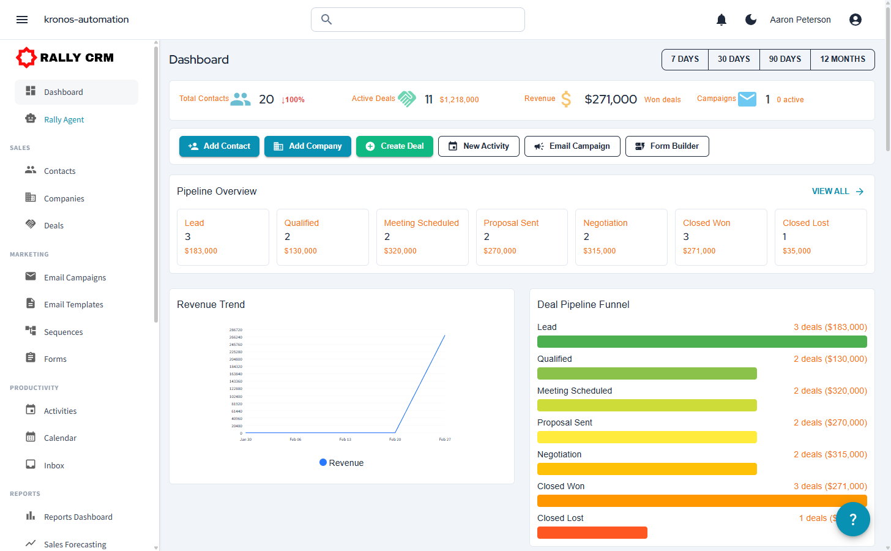The height and width of the screenshot is (551, 891).
Task: Click the Rally CRM logo icon
Action: 26,57
